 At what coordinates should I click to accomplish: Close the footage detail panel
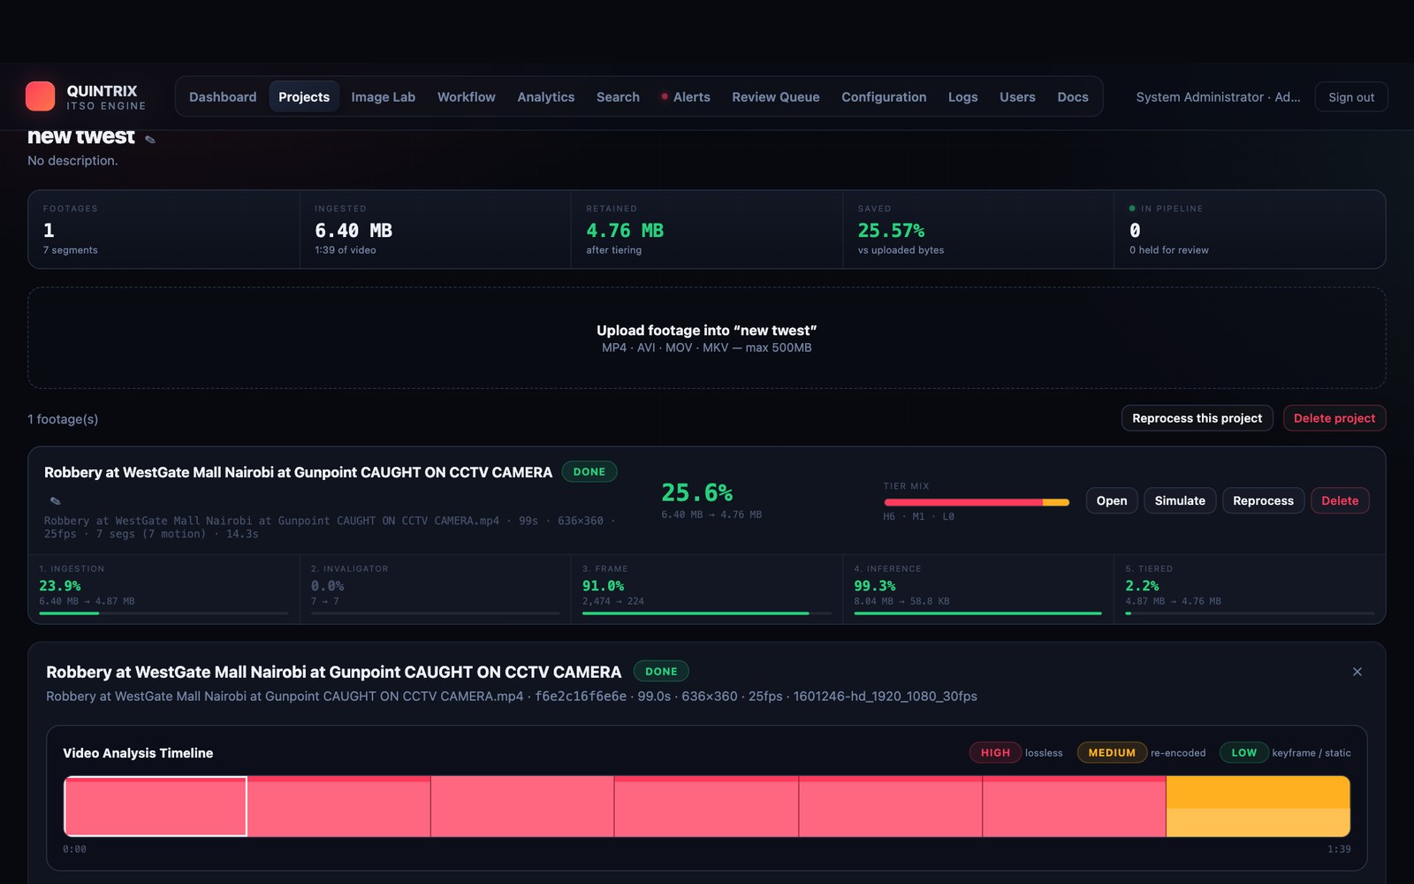(1357, 672)
